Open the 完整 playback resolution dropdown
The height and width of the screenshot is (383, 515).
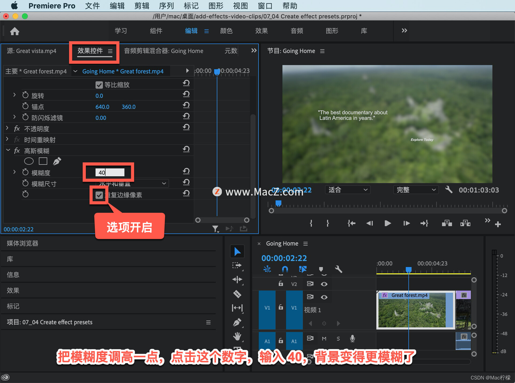(x=415, y=190)
